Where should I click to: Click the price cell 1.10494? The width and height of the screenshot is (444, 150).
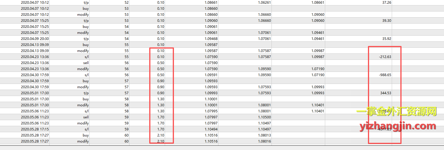click(211, 129)
